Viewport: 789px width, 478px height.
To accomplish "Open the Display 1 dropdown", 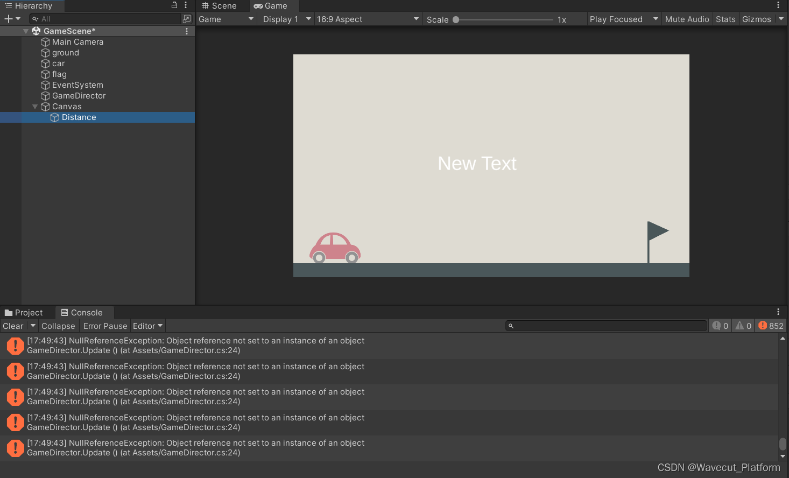I will [287, 19].
